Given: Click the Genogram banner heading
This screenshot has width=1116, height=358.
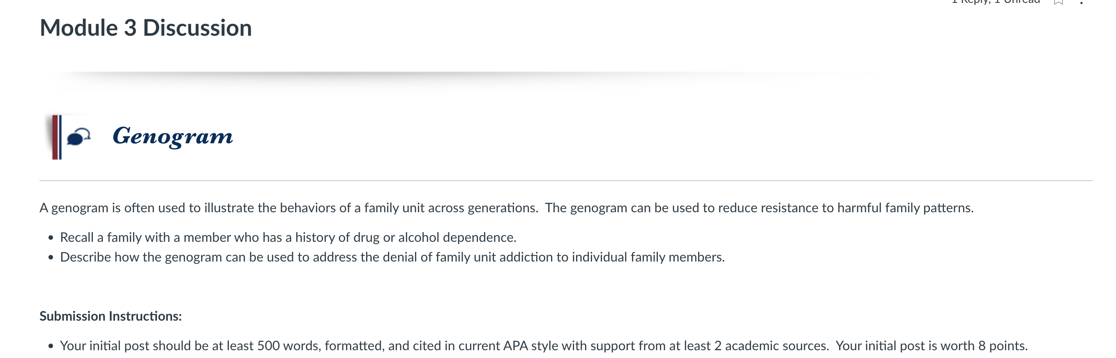Looking at the screenshot, I should tap(173, 136).
